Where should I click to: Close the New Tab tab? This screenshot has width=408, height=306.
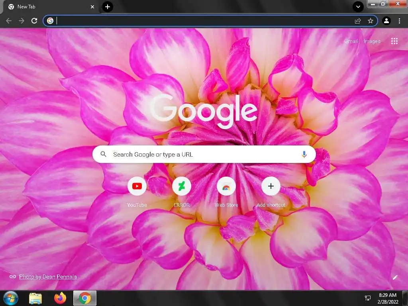pyautogui.click(x=92, y=7)
